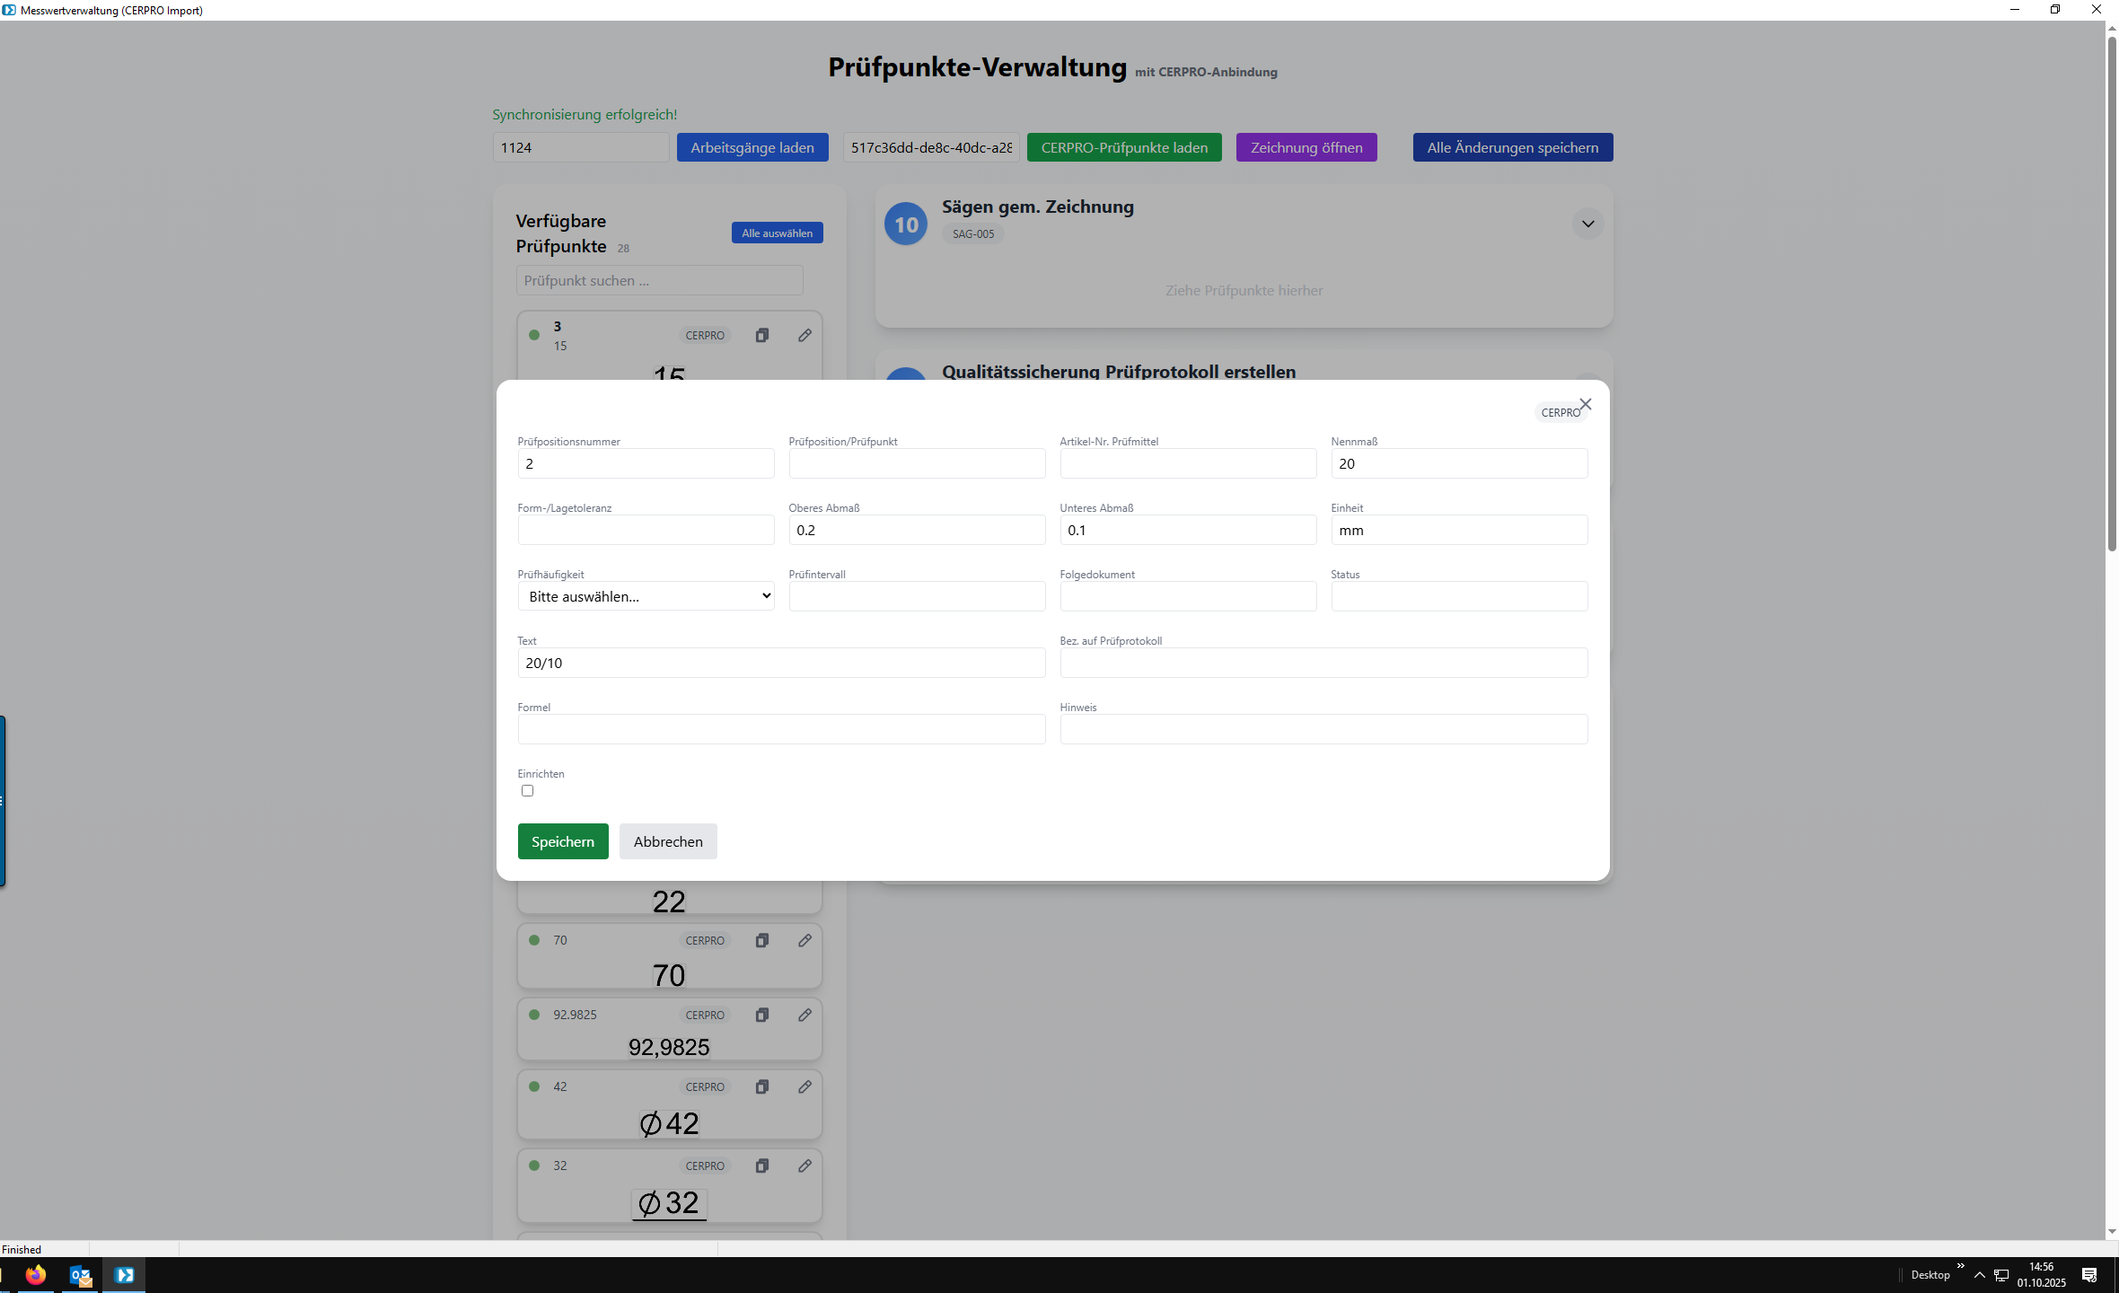
Task: Click the vertical page scrollbar thumb
Action: point(2112,296)
